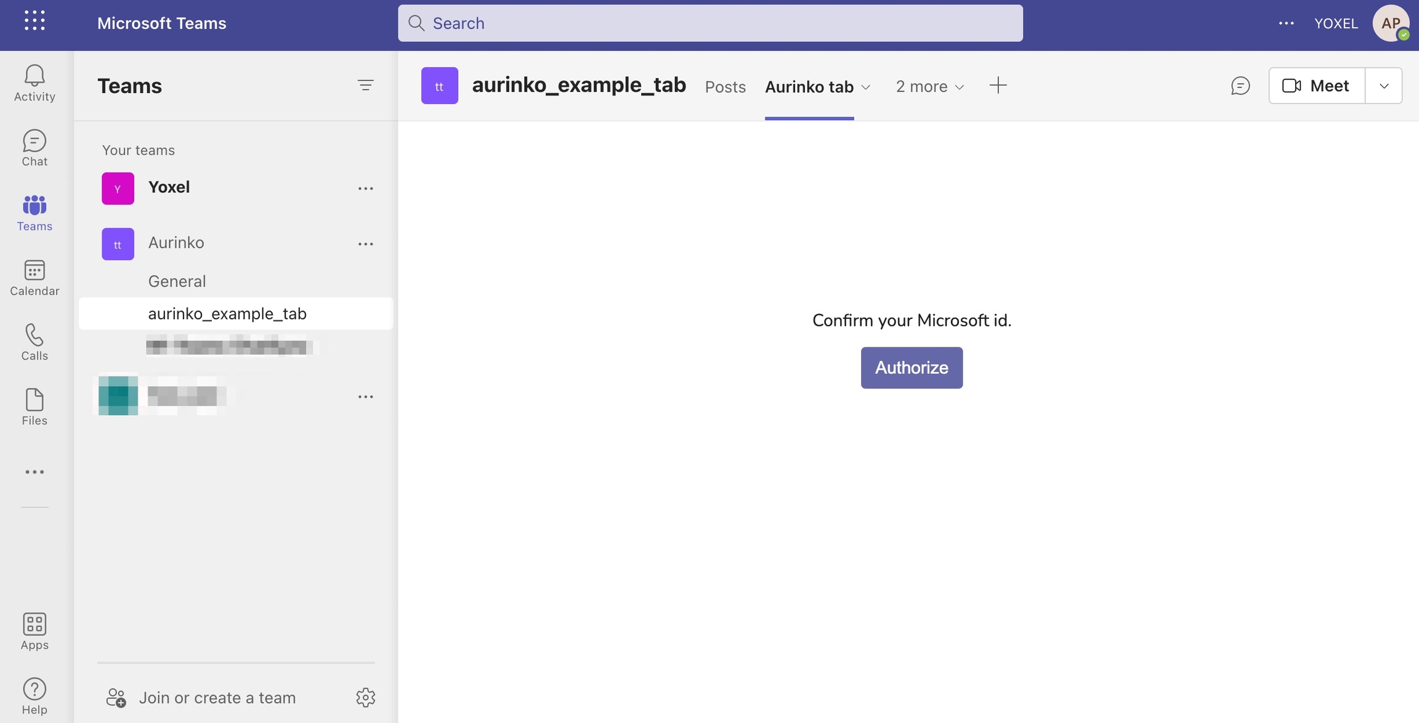Click in the Search field
This screenshot has width=1419, height=723.
(x=709, y=23)
